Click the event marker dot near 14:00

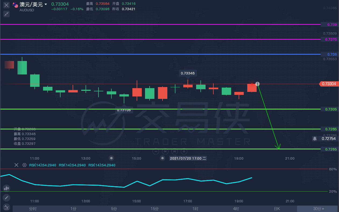pos(111,158)
